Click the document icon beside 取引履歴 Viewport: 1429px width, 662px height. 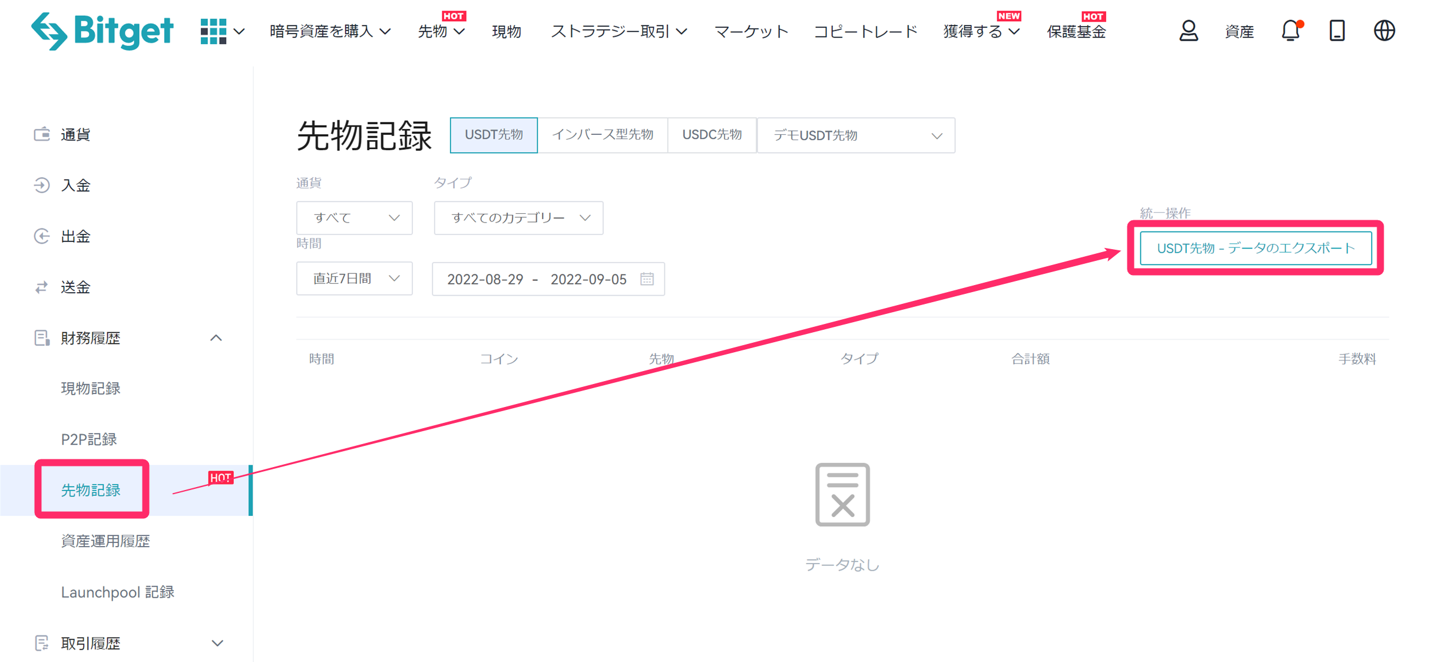pos(42,643)
